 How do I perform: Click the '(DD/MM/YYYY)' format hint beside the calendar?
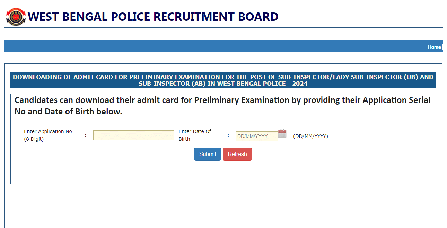point(310,136)
